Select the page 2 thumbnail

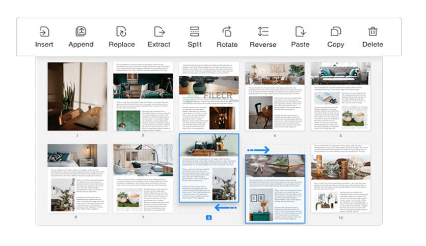click(143, 97)
